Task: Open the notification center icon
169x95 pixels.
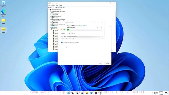Action: coord(166,93)
